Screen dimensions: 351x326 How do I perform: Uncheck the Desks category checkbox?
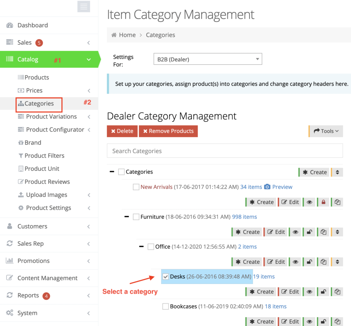pyautogui.click(x=166, y=277)
